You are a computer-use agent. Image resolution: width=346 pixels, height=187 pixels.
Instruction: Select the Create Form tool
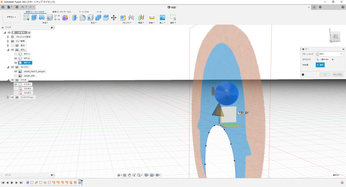pos(65,18)
